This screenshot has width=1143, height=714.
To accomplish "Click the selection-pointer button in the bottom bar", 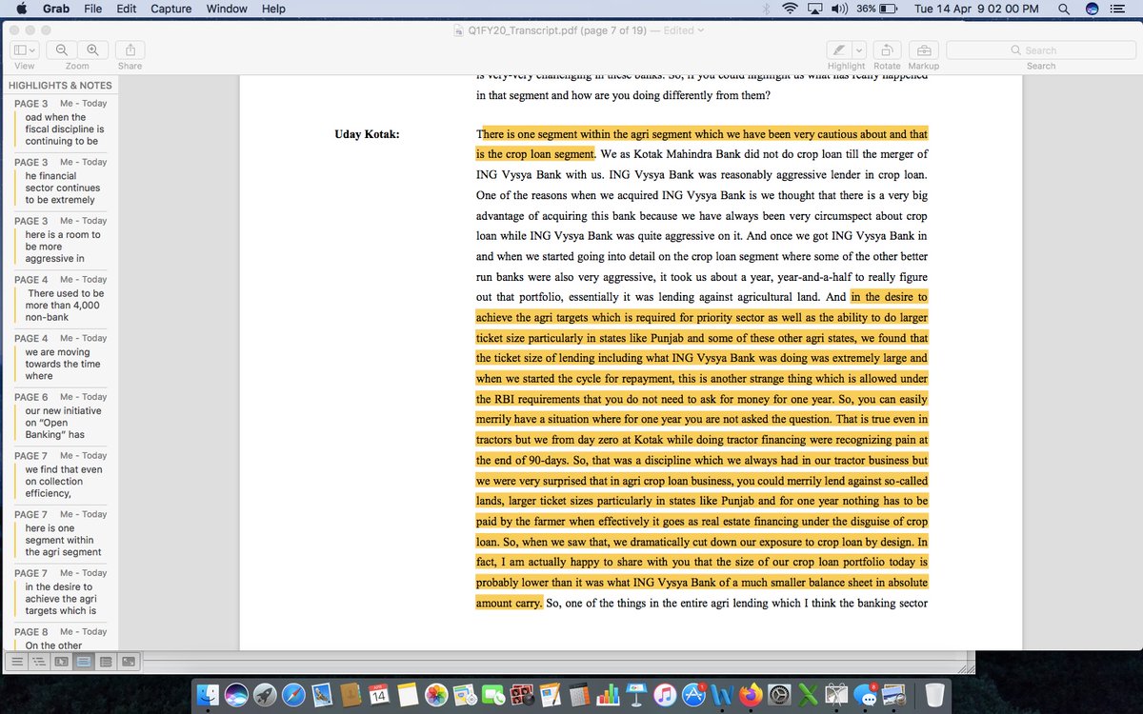I will click(61, 660).
